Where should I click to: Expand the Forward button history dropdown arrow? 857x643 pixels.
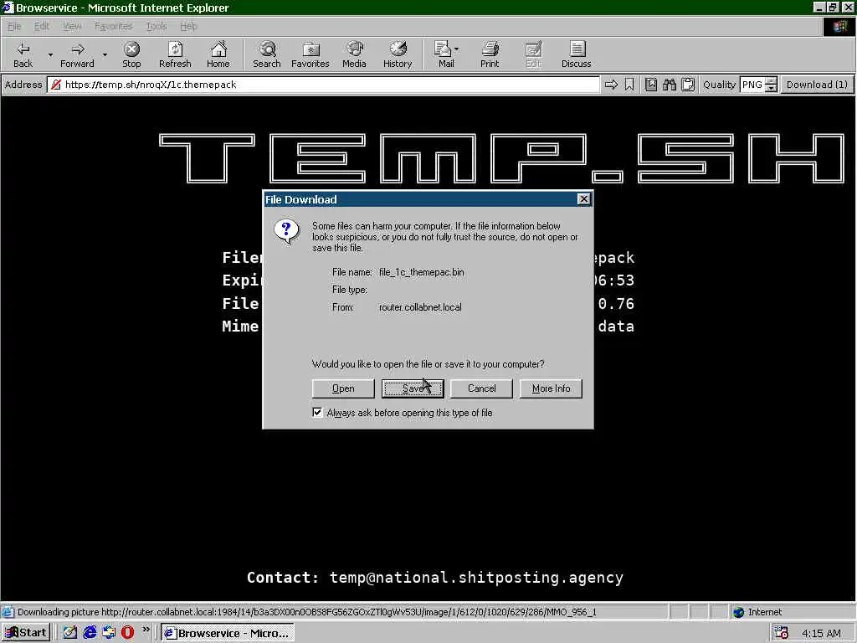click(x=105, y=54)
